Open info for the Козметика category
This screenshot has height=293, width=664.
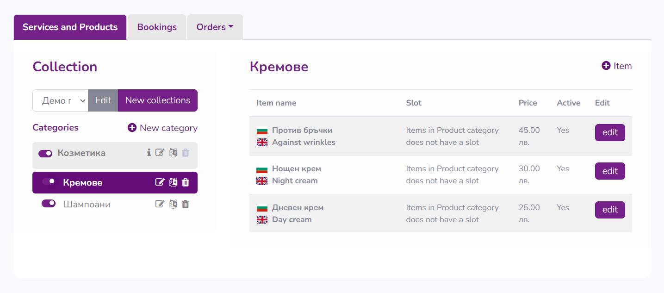click(x=149, y=152)
